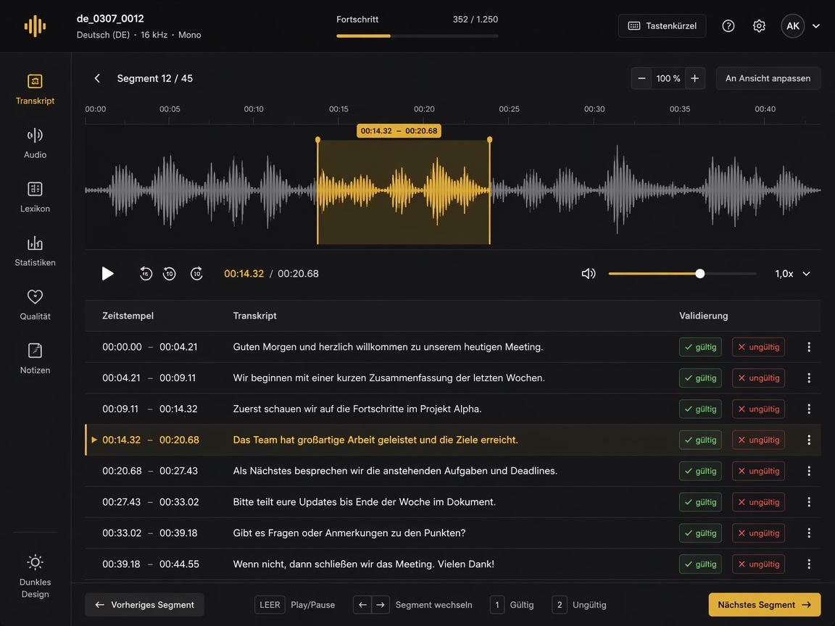Click the left arrow key hint
Screen dimensions: 835x626
point(362,605)
